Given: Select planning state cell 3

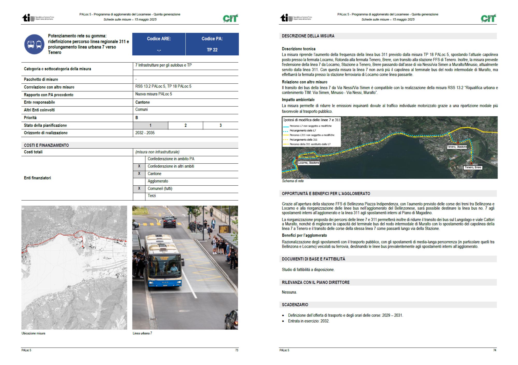Looking at the screenshot, I should (220, 125).
